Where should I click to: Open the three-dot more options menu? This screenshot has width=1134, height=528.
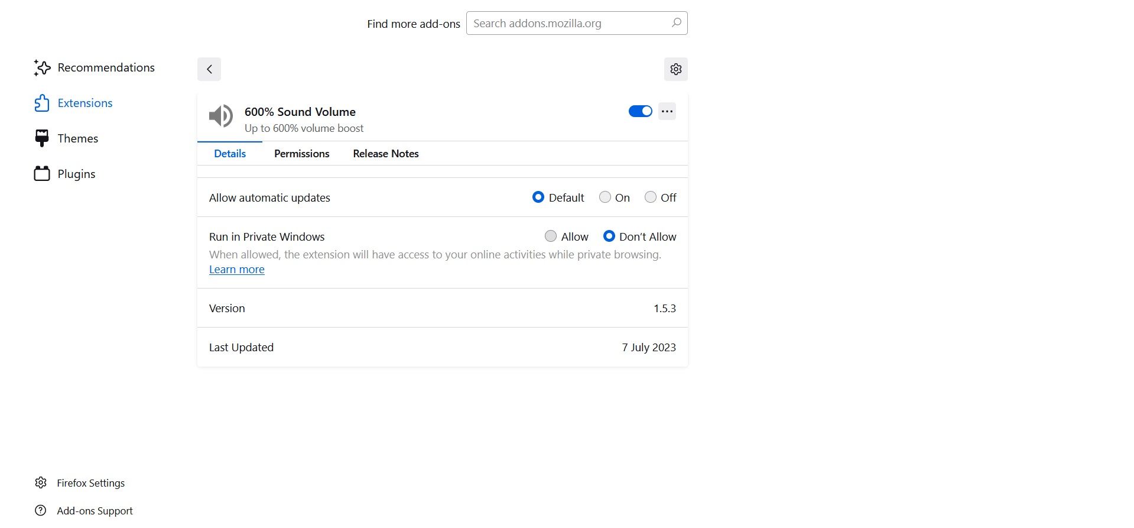[x=667, y=111]
